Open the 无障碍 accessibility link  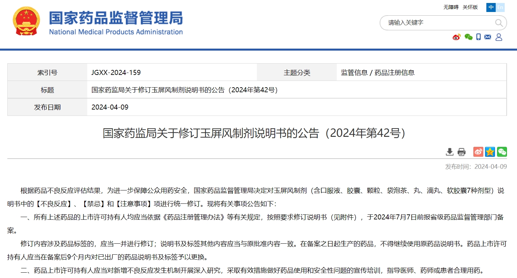point(451,7)
